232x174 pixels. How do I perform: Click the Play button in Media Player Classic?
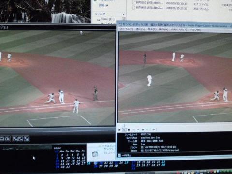(x=119, y=130)
